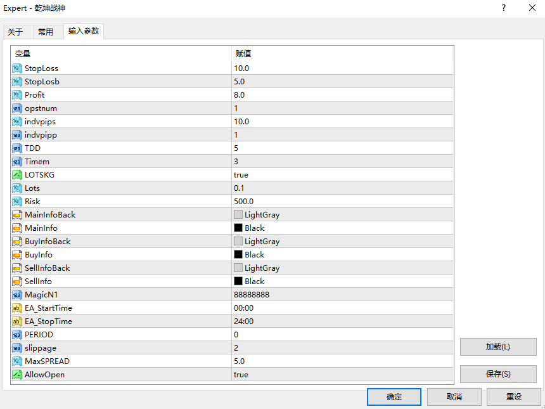
Task: Click the MagicN1 integer type icon
Action: tap(17, 295)
